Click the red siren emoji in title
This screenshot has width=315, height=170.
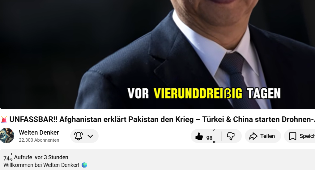tap(4, 119)
